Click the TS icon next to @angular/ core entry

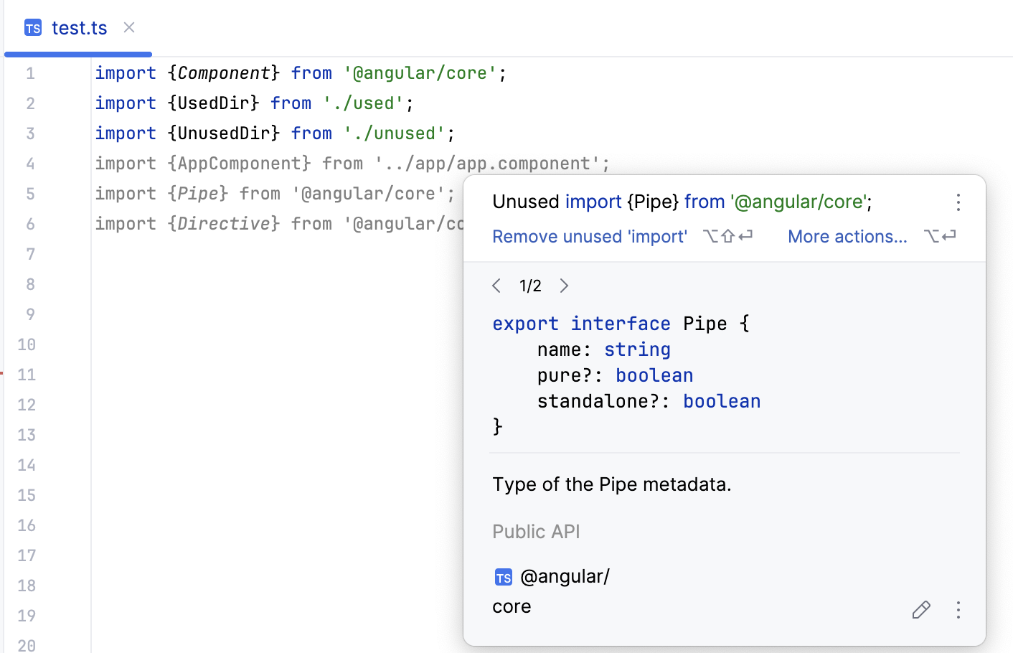(x=504, y=576)
